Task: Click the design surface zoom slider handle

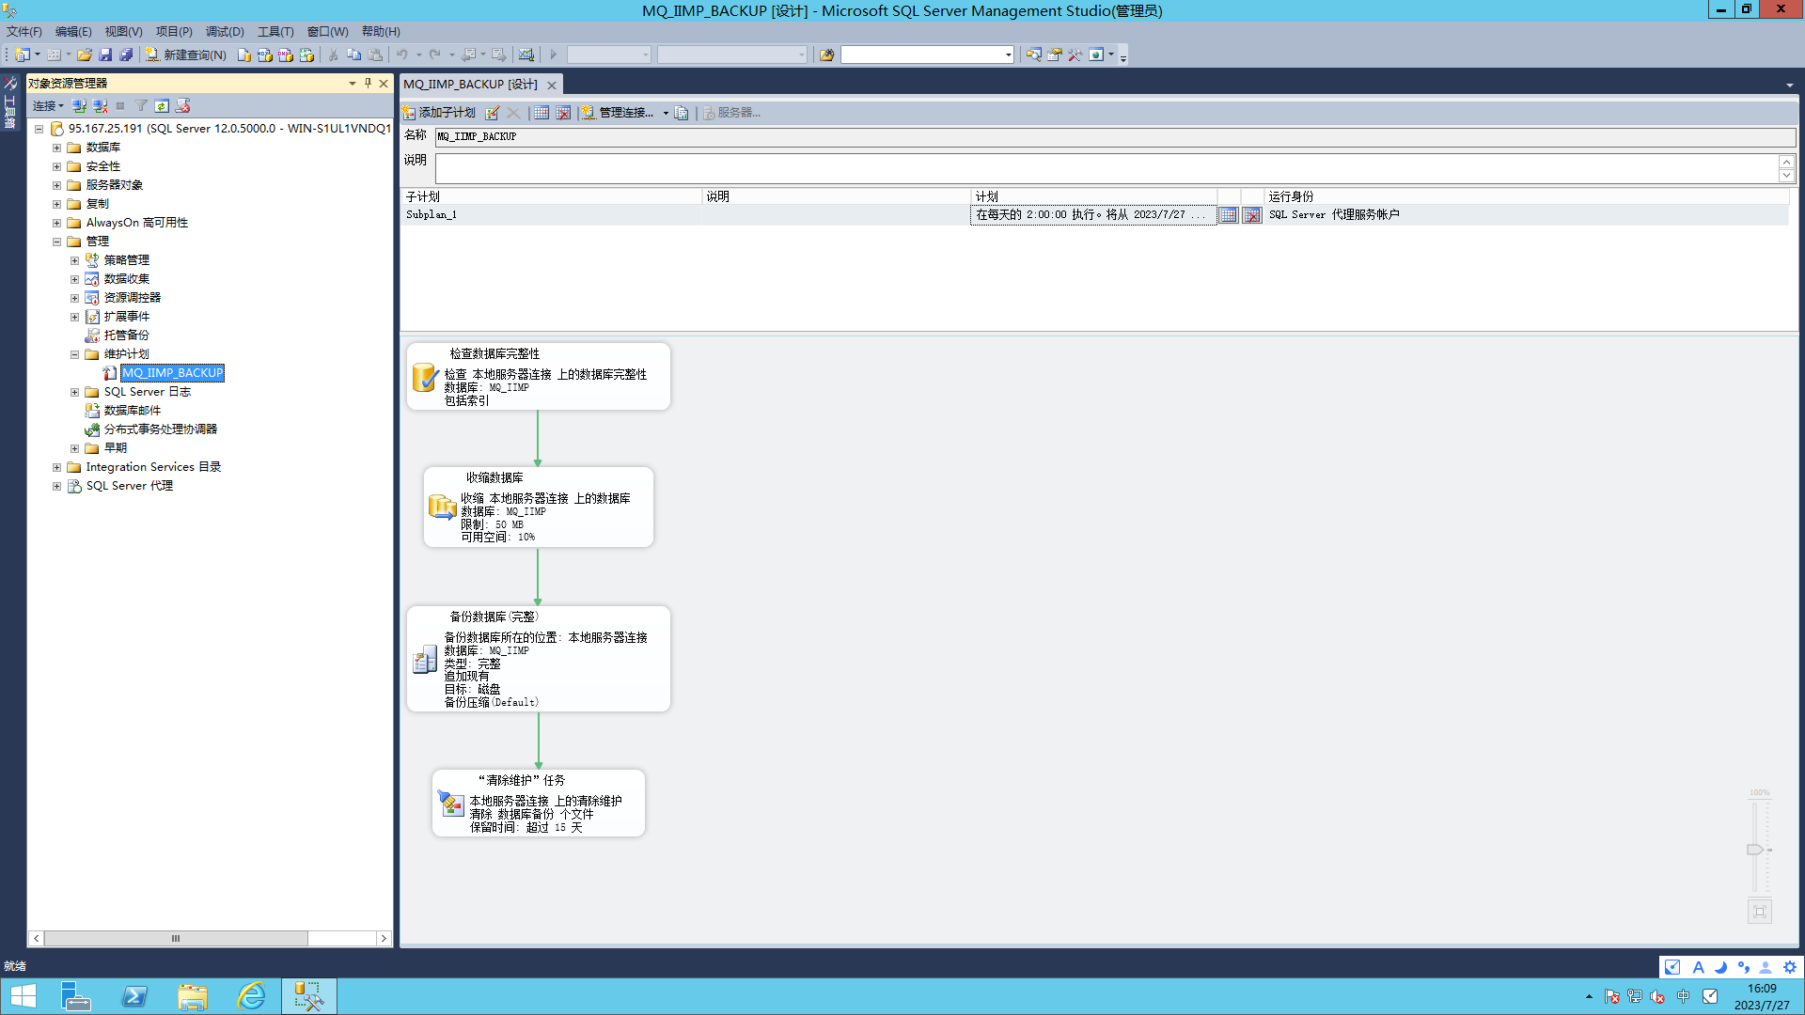Action: pyautogui.click(x=1754, y=850)
